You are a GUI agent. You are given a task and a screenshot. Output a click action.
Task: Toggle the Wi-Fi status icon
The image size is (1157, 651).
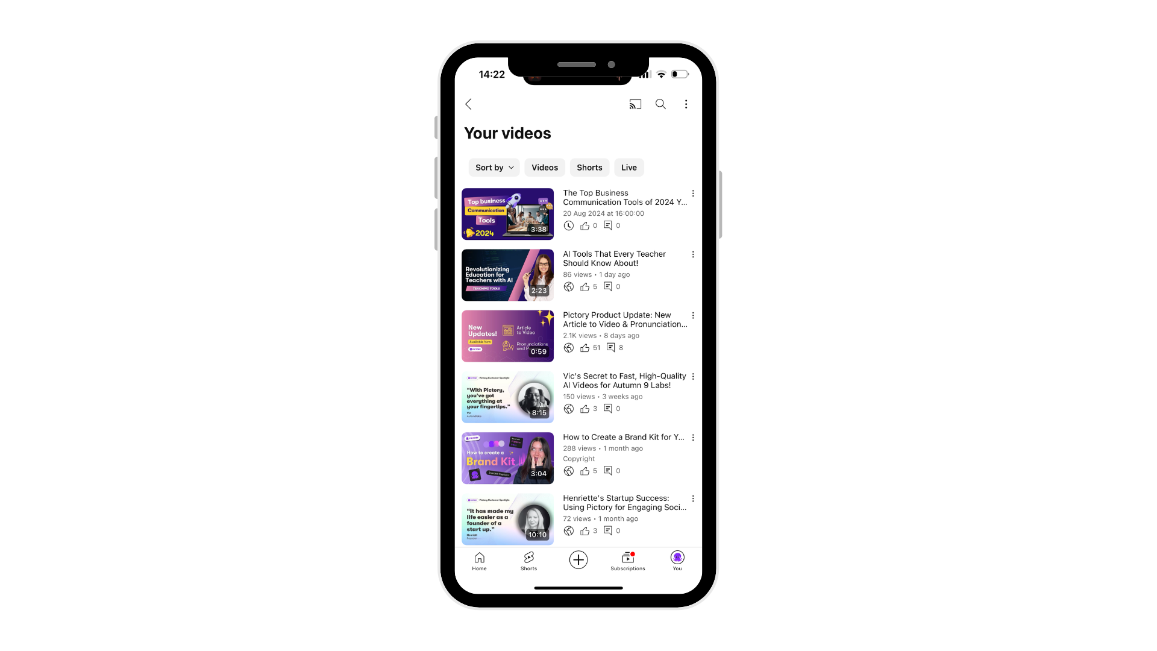[660, 74]
